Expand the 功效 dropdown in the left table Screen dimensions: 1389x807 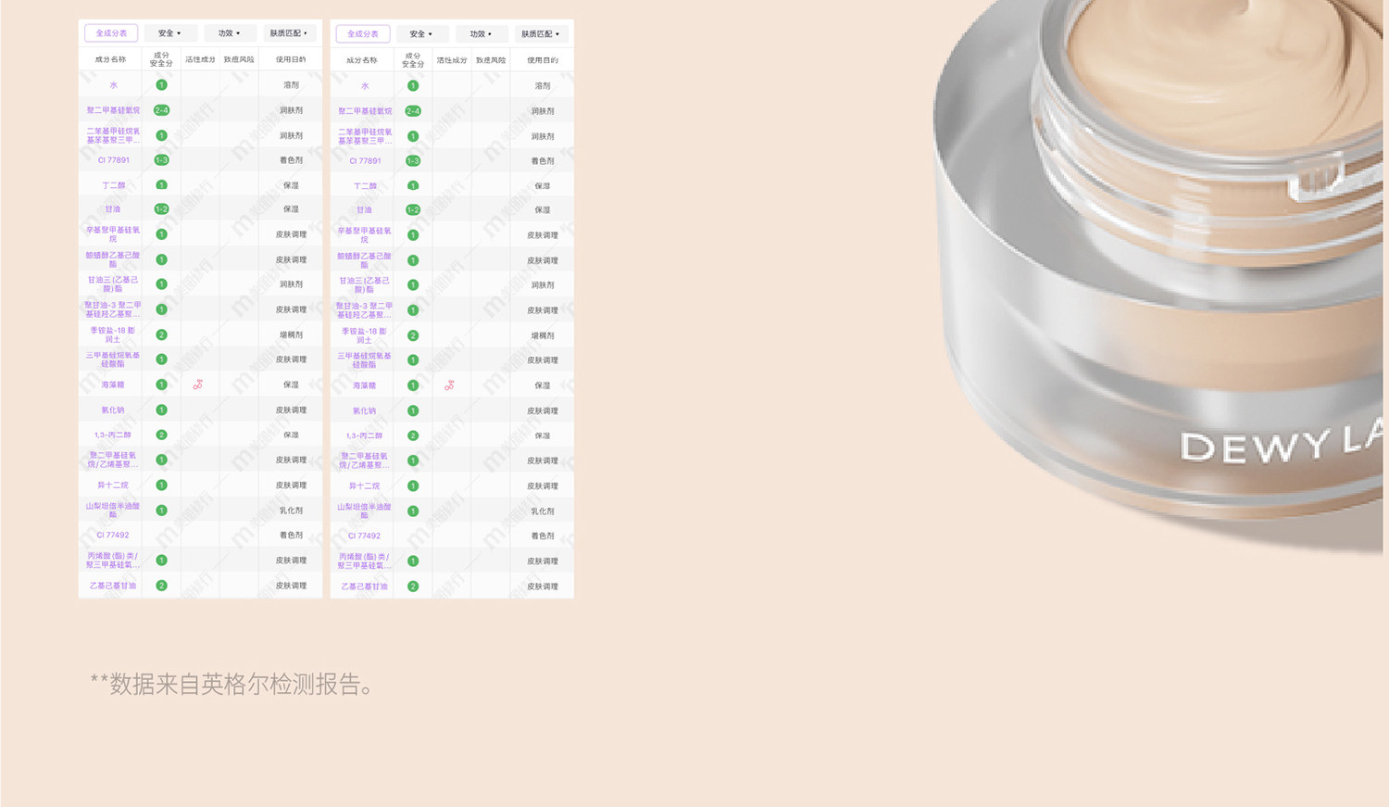(x=230, y=33)
